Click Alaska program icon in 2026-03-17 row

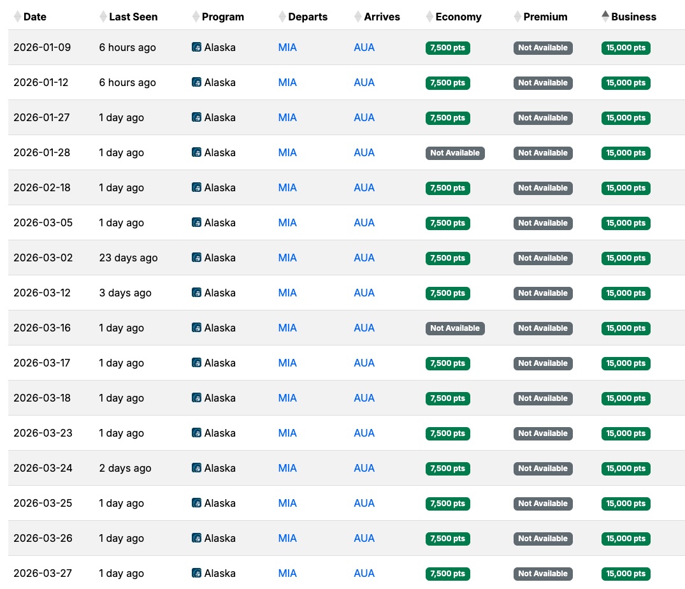tap(197, 363)
